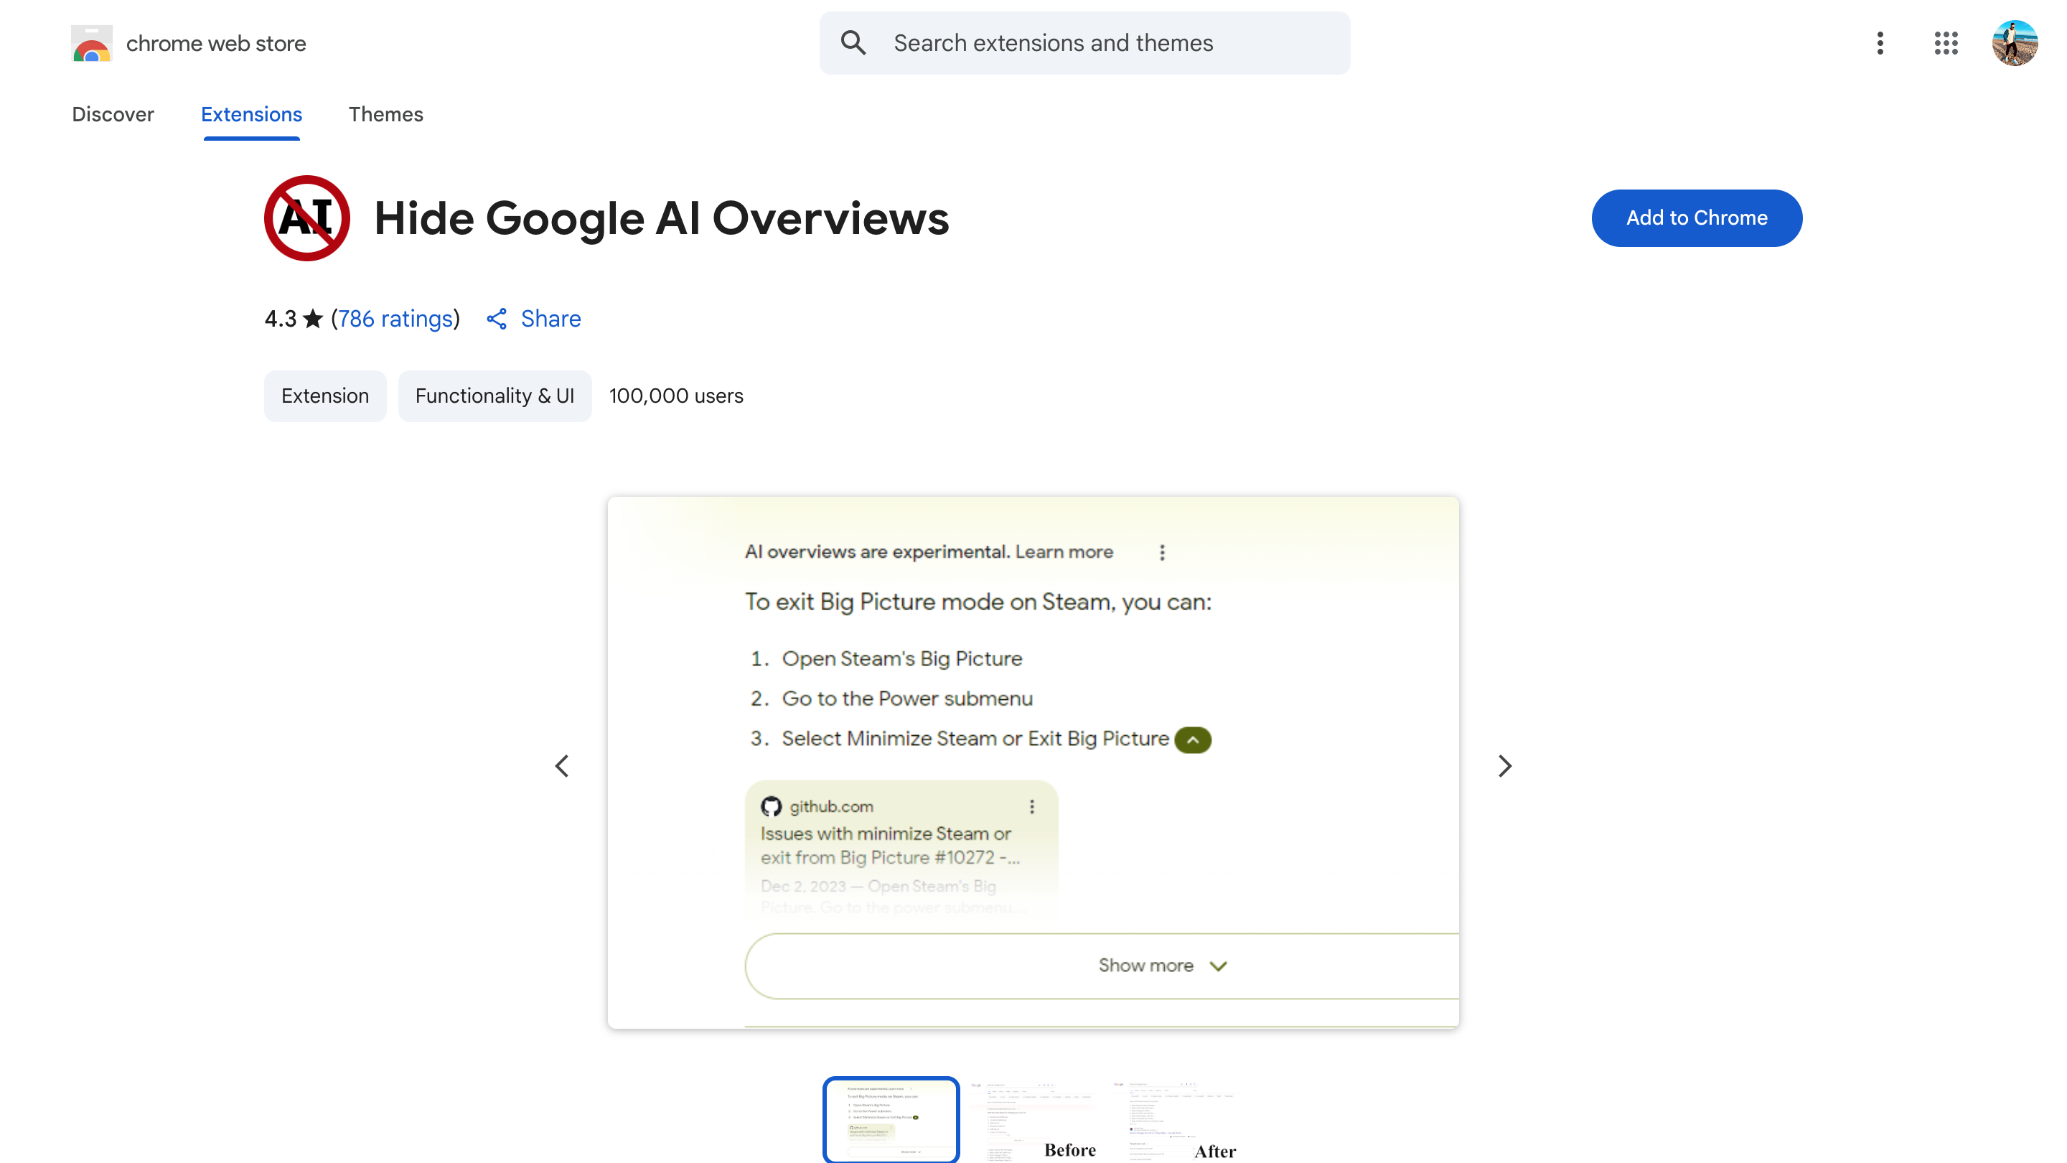Open the 786 ratings link
2067x1163 pixels.
tap(395, 319)
